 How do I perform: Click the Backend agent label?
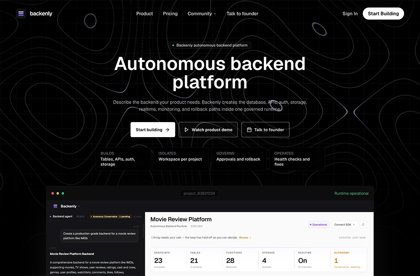pos(63,216)
